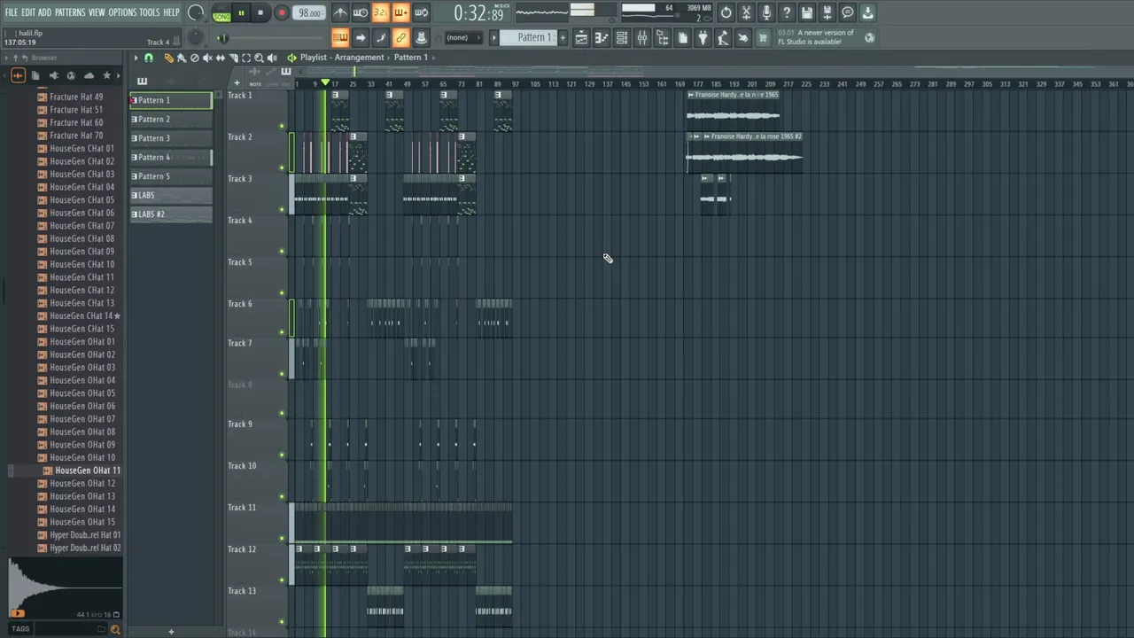Open audio editor scissors icon
The height and width of the screenshot is (638, 1134).
pyautogui.click(x=746, y=12)
